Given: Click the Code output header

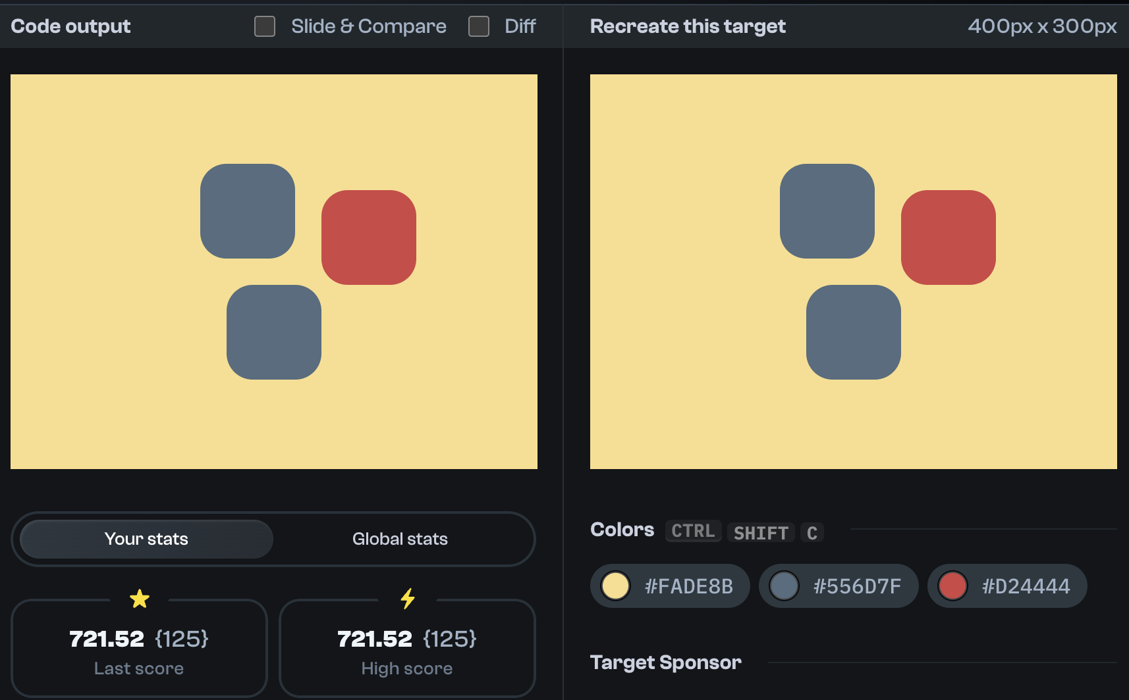Looking at the screenshot, I should 70,26.
